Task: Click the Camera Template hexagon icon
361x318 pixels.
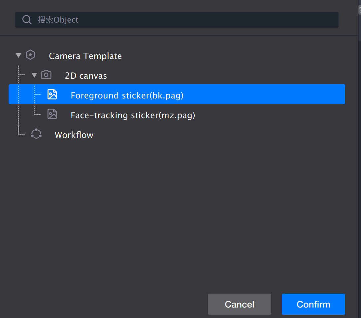Action: 30,55
